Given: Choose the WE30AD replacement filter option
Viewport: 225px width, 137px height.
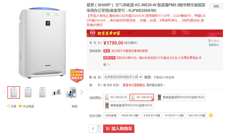Looking at the screenshot, I should tap(128, 105).
